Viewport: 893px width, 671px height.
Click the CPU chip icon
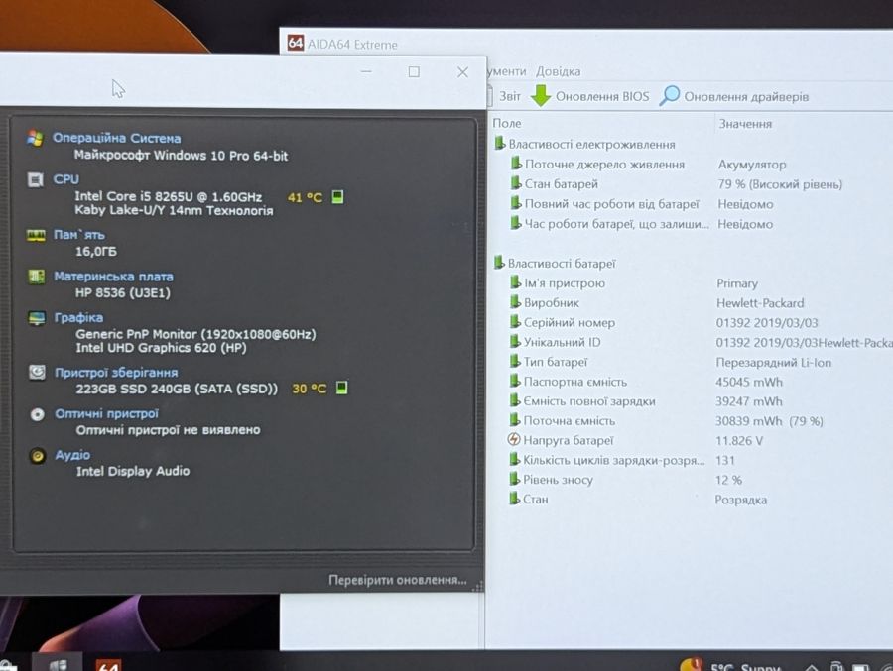tap(36, 179)
